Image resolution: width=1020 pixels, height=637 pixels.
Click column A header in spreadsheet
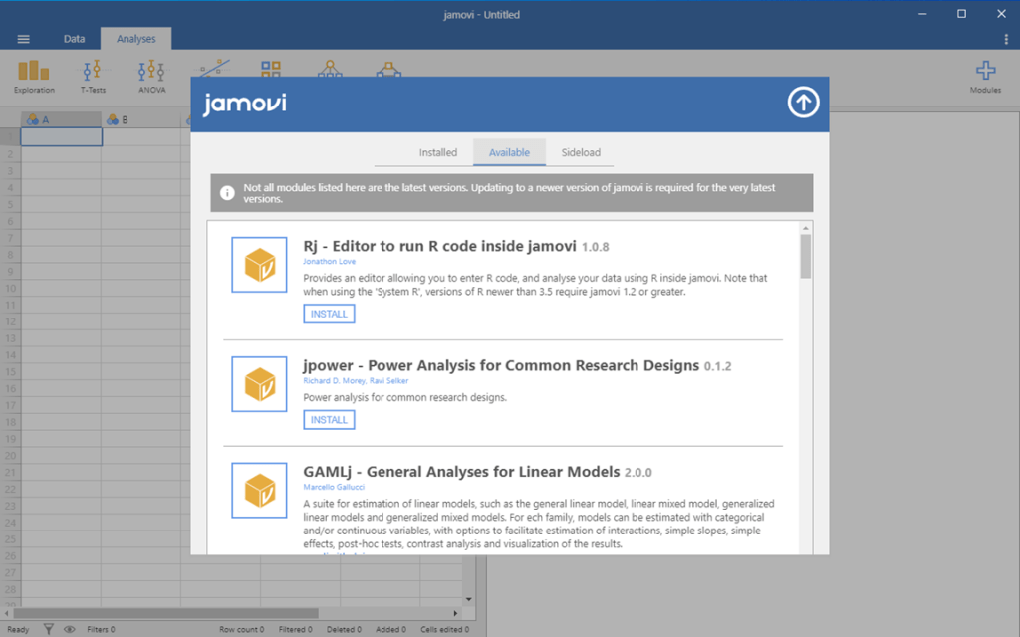[60, 119]
